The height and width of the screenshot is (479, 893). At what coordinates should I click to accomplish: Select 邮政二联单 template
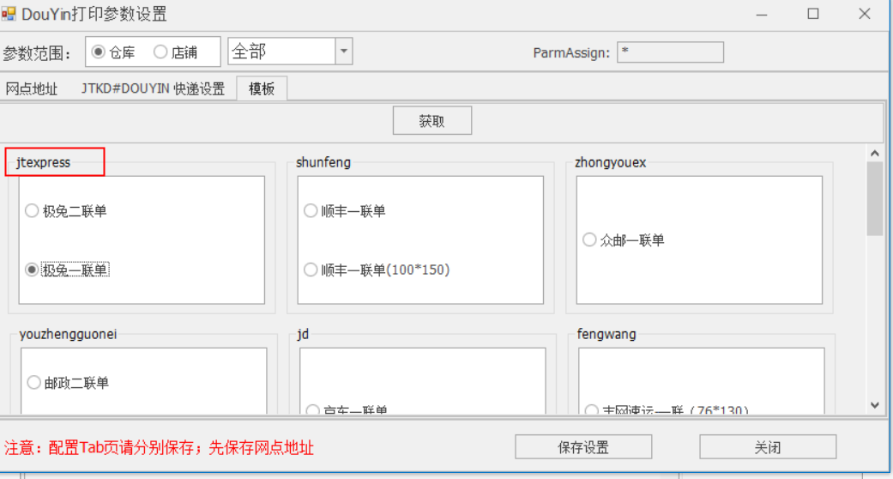(x=68, y=382)
